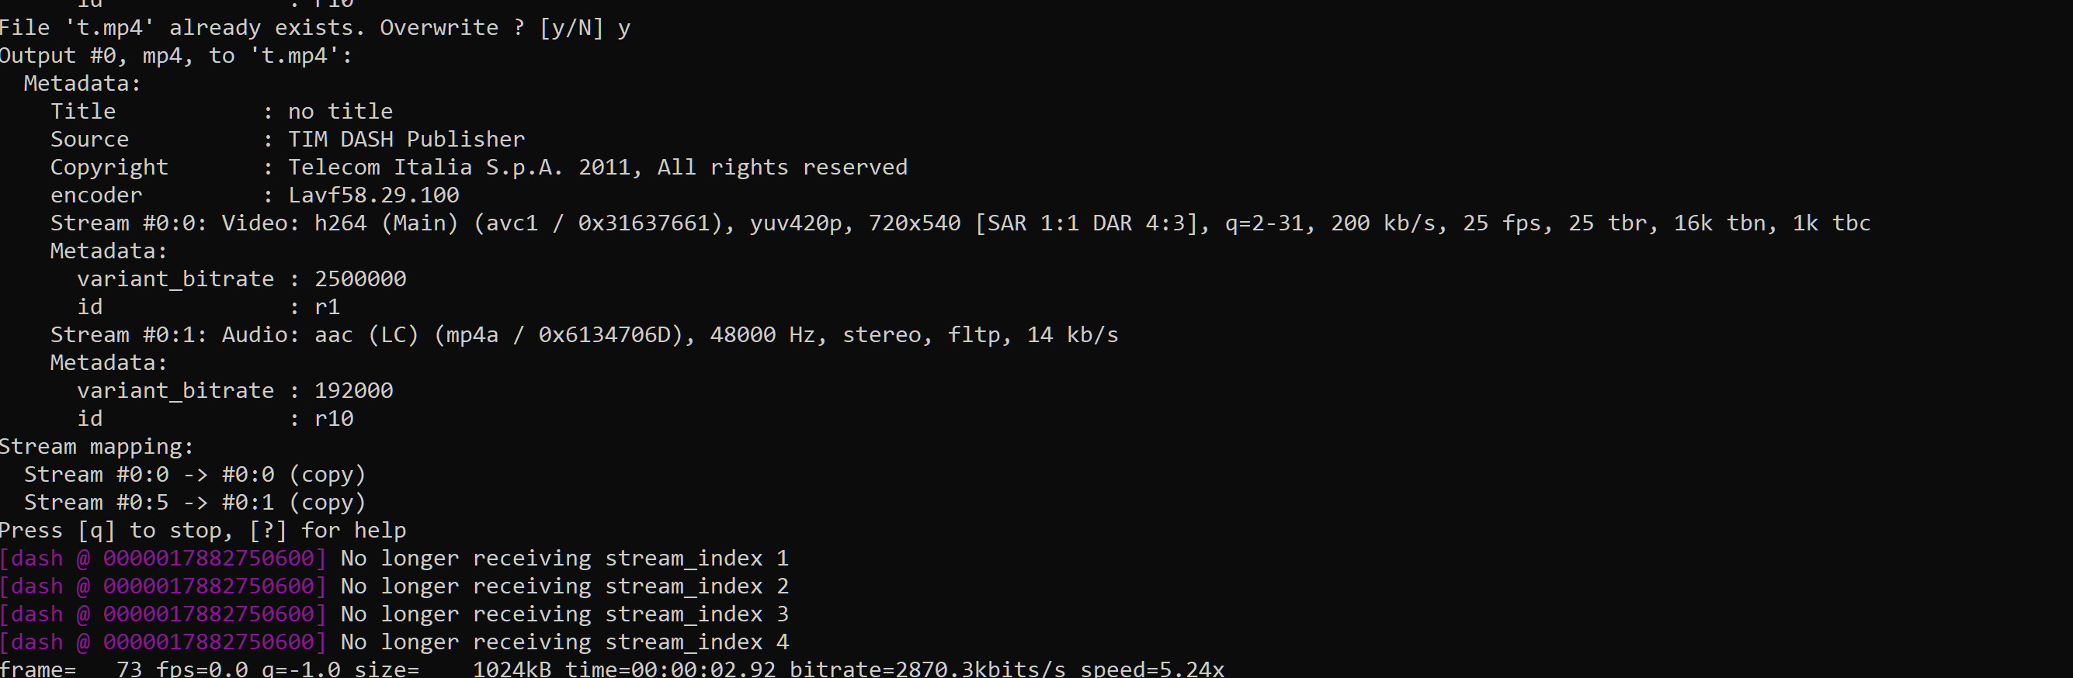This screenshot has width=2073, height=678.
Task: Click the 'No longer receiving stream_index 1' message
Action: tap(564, 559)
